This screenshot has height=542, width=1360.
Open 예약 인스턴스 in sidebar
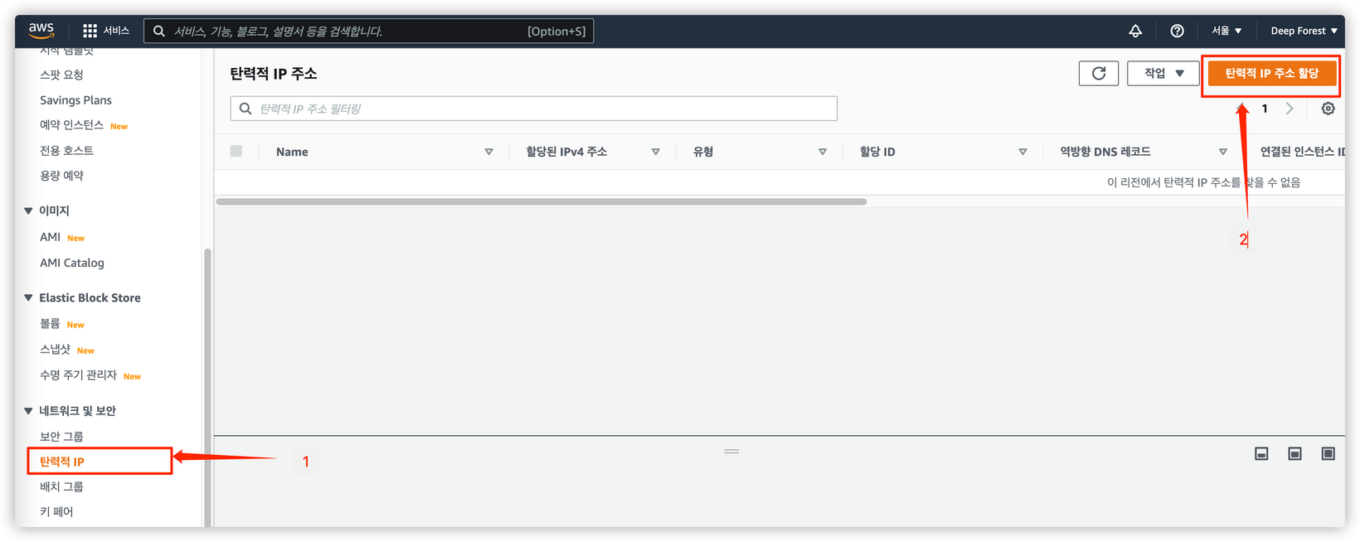pyautogui.click(x=71, y=125)
